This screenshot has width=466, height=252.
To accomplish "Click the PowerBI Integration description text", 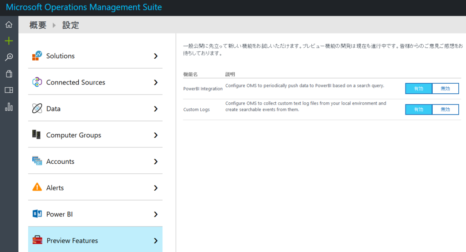I will tap(304, 86).
